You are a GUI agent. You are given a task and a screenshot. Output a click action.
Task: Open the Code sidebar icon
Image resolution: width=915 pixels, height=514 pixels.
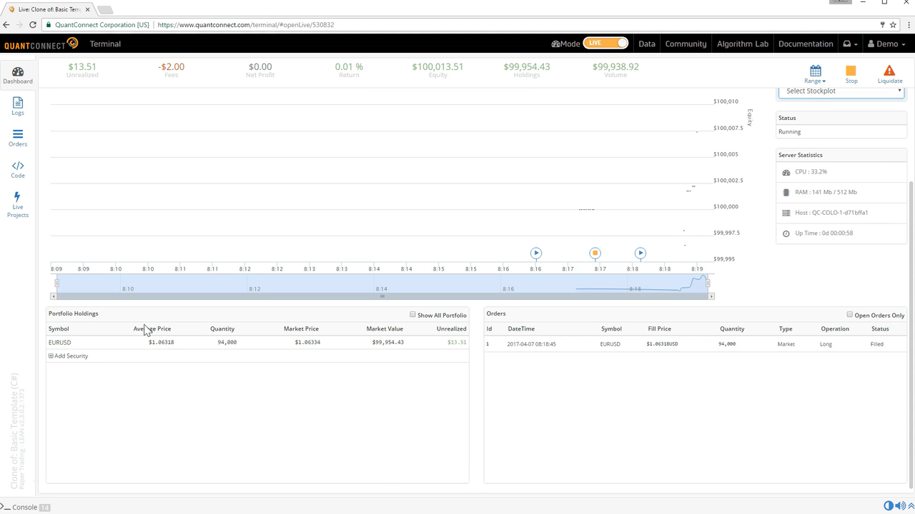coord(18,168)
